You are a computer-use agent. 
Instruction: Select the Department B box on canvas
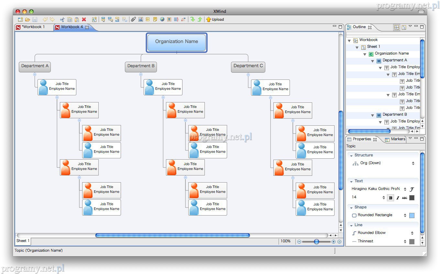click(141, 66)
